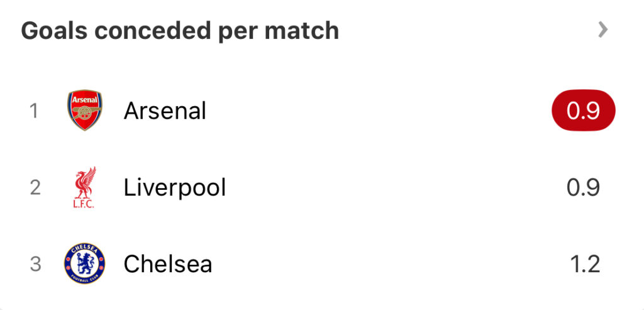Click rank number 3 beside Chelsea
This screenshot has width=644, height=310.
(x=35, y=264)
